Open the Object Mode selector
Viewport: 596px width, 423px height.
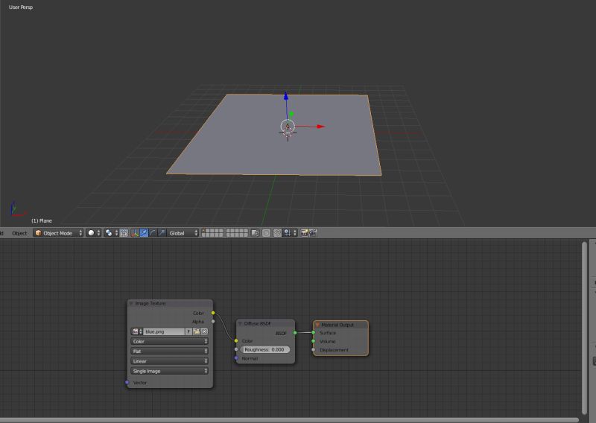tap(58, 233)
